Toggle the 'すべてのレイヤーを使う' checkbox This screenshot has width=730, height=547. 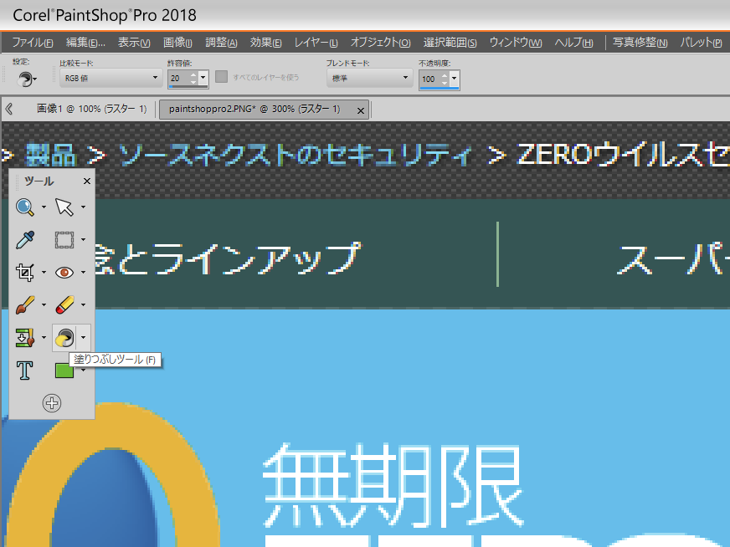[222, 77]
